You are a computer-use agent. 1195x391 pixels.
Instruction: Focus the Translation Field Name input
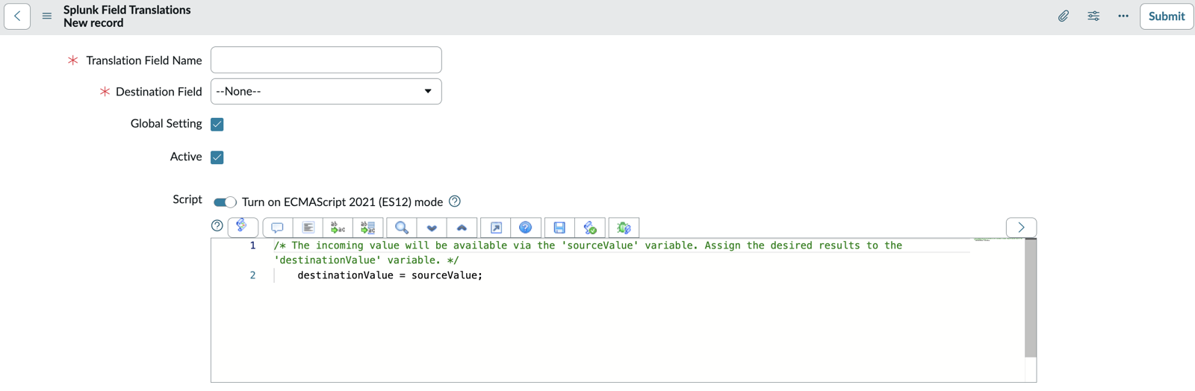tap(326, 60)
